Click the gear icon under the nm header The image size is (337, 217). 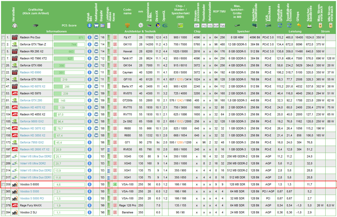(140, 25)
